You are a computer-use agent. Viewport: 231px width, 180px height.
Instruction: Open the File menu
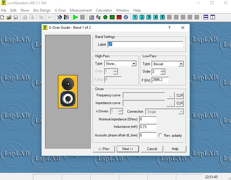click(x=4, y=10)
